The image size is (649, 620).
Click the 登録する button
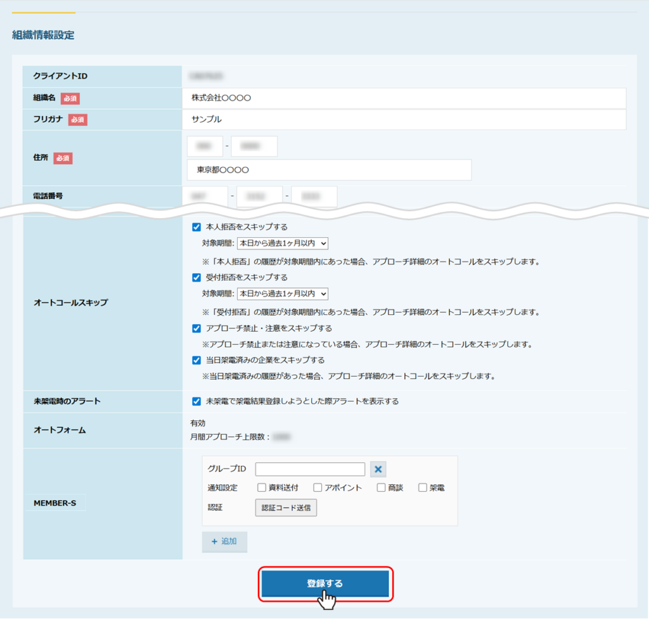(325, 583)
